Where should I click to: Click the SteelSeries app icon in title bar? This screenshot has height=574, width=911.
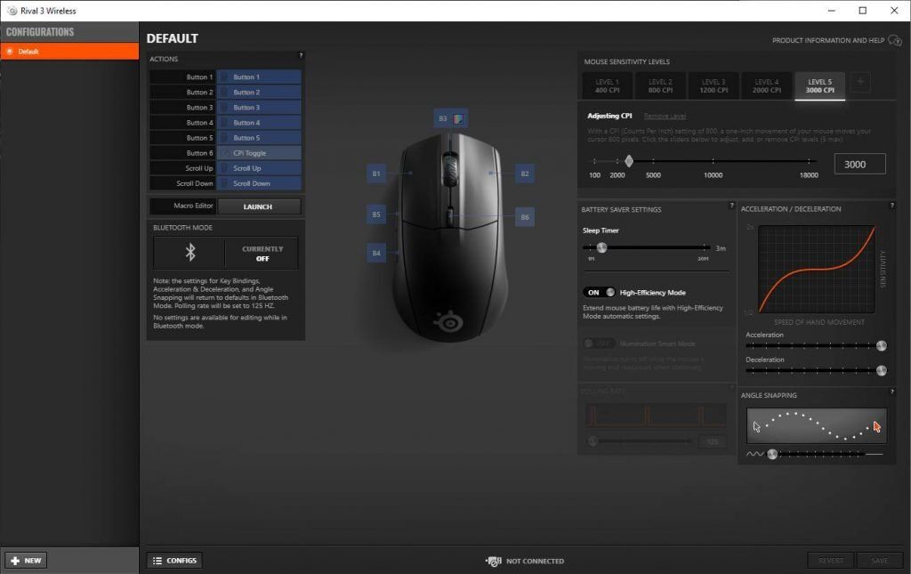[12, 11]
